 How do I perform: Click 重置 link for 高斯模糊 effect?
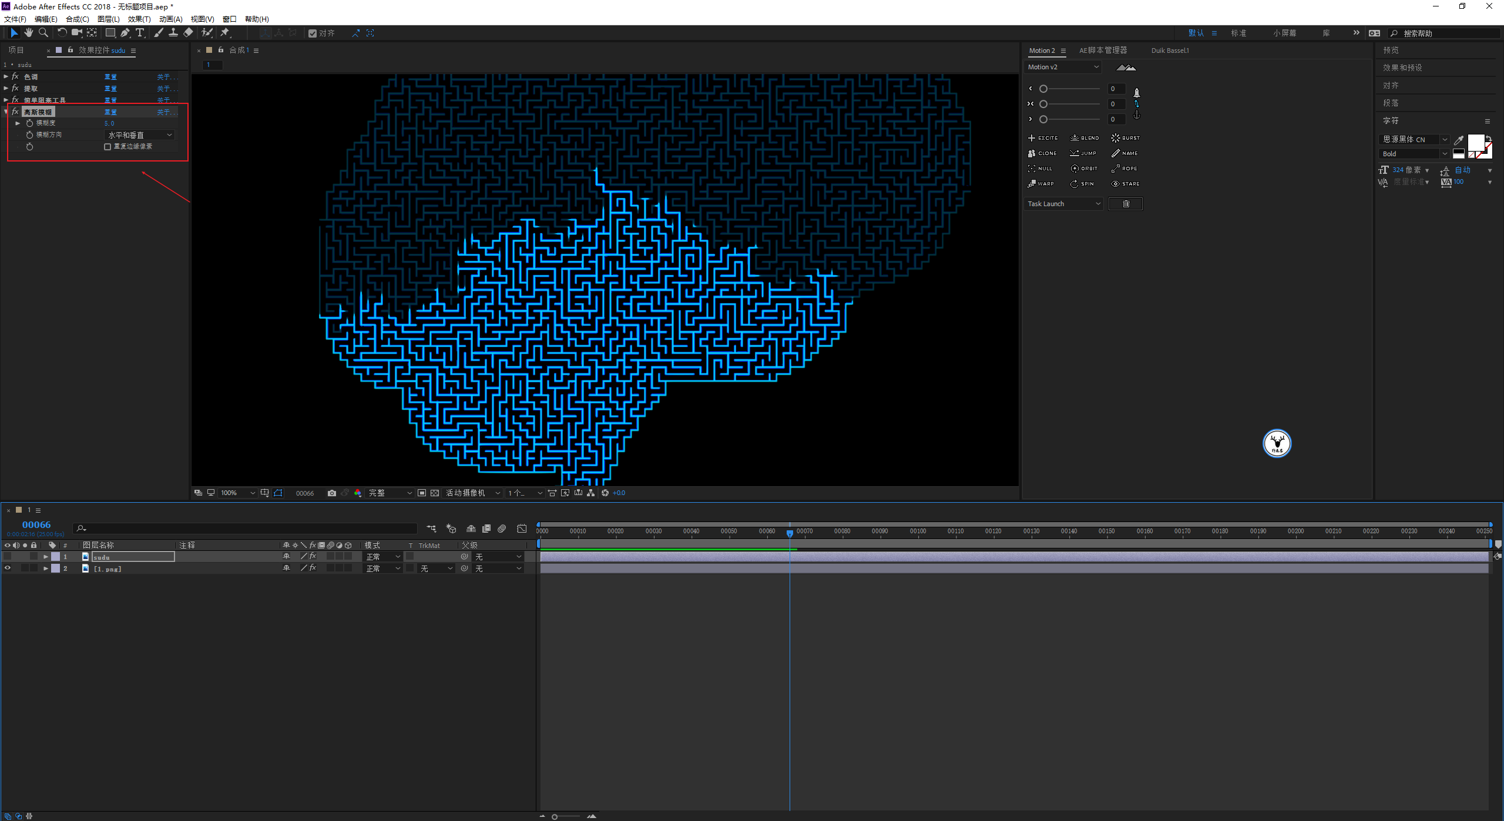(x=110, y=112)
